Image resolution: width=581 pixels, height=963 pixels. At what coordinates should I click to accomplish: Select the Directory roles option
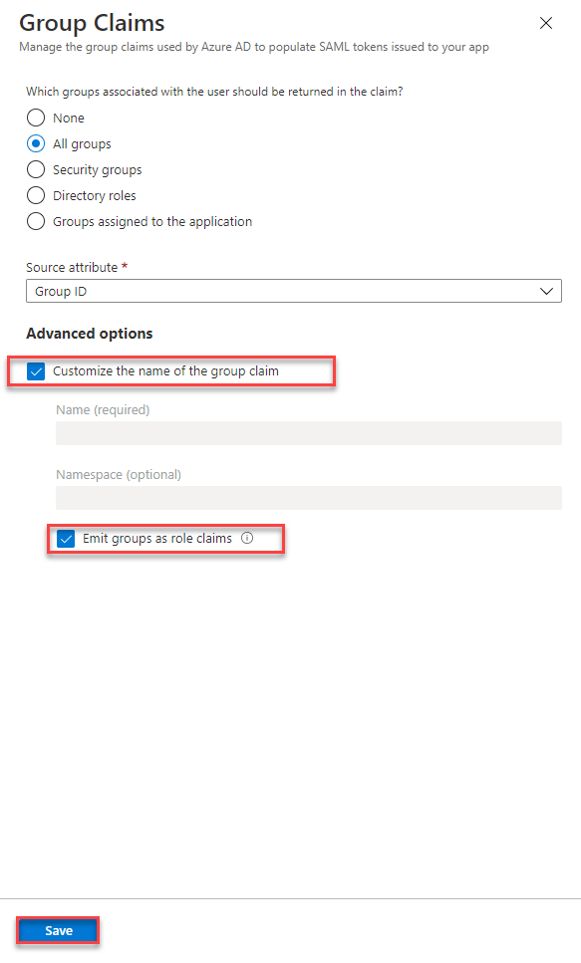point(35,195)
